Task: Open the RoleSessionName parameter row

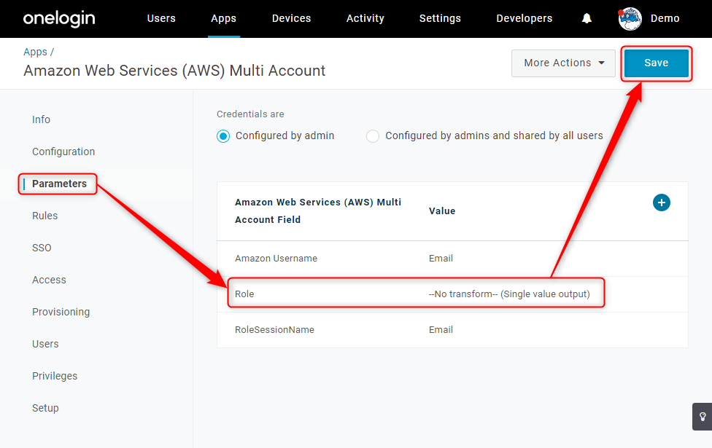Action: pos(452,330)
